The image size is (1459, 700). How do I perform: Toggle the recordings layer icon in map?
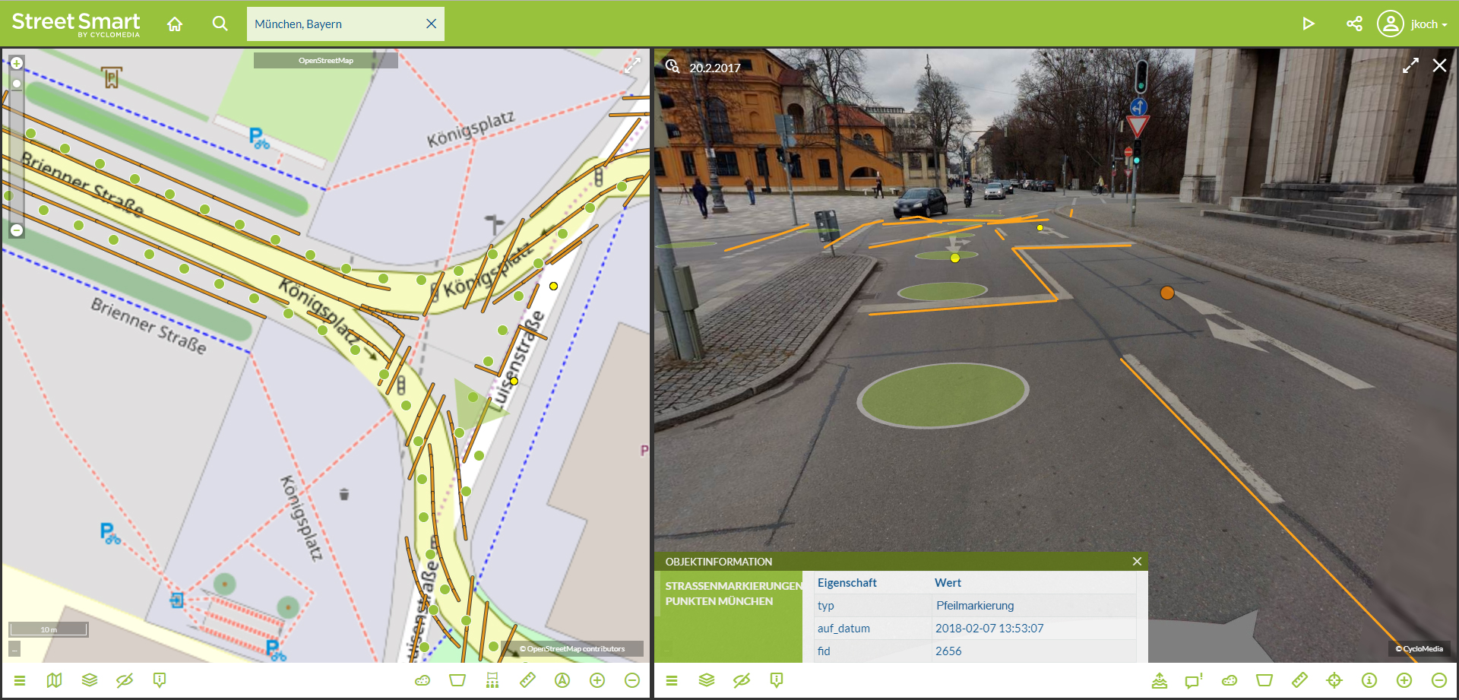pyautogui.click(x=492, y=680)
